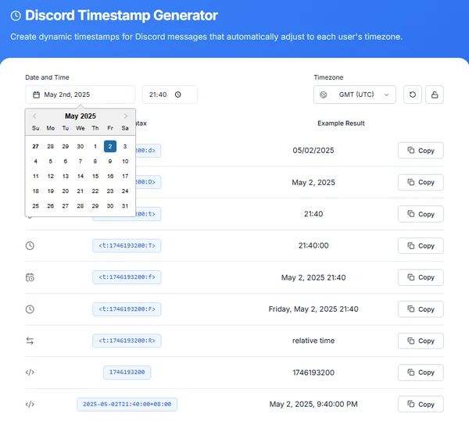
Task: Click the reset refresh icon button
Action: 413,95
